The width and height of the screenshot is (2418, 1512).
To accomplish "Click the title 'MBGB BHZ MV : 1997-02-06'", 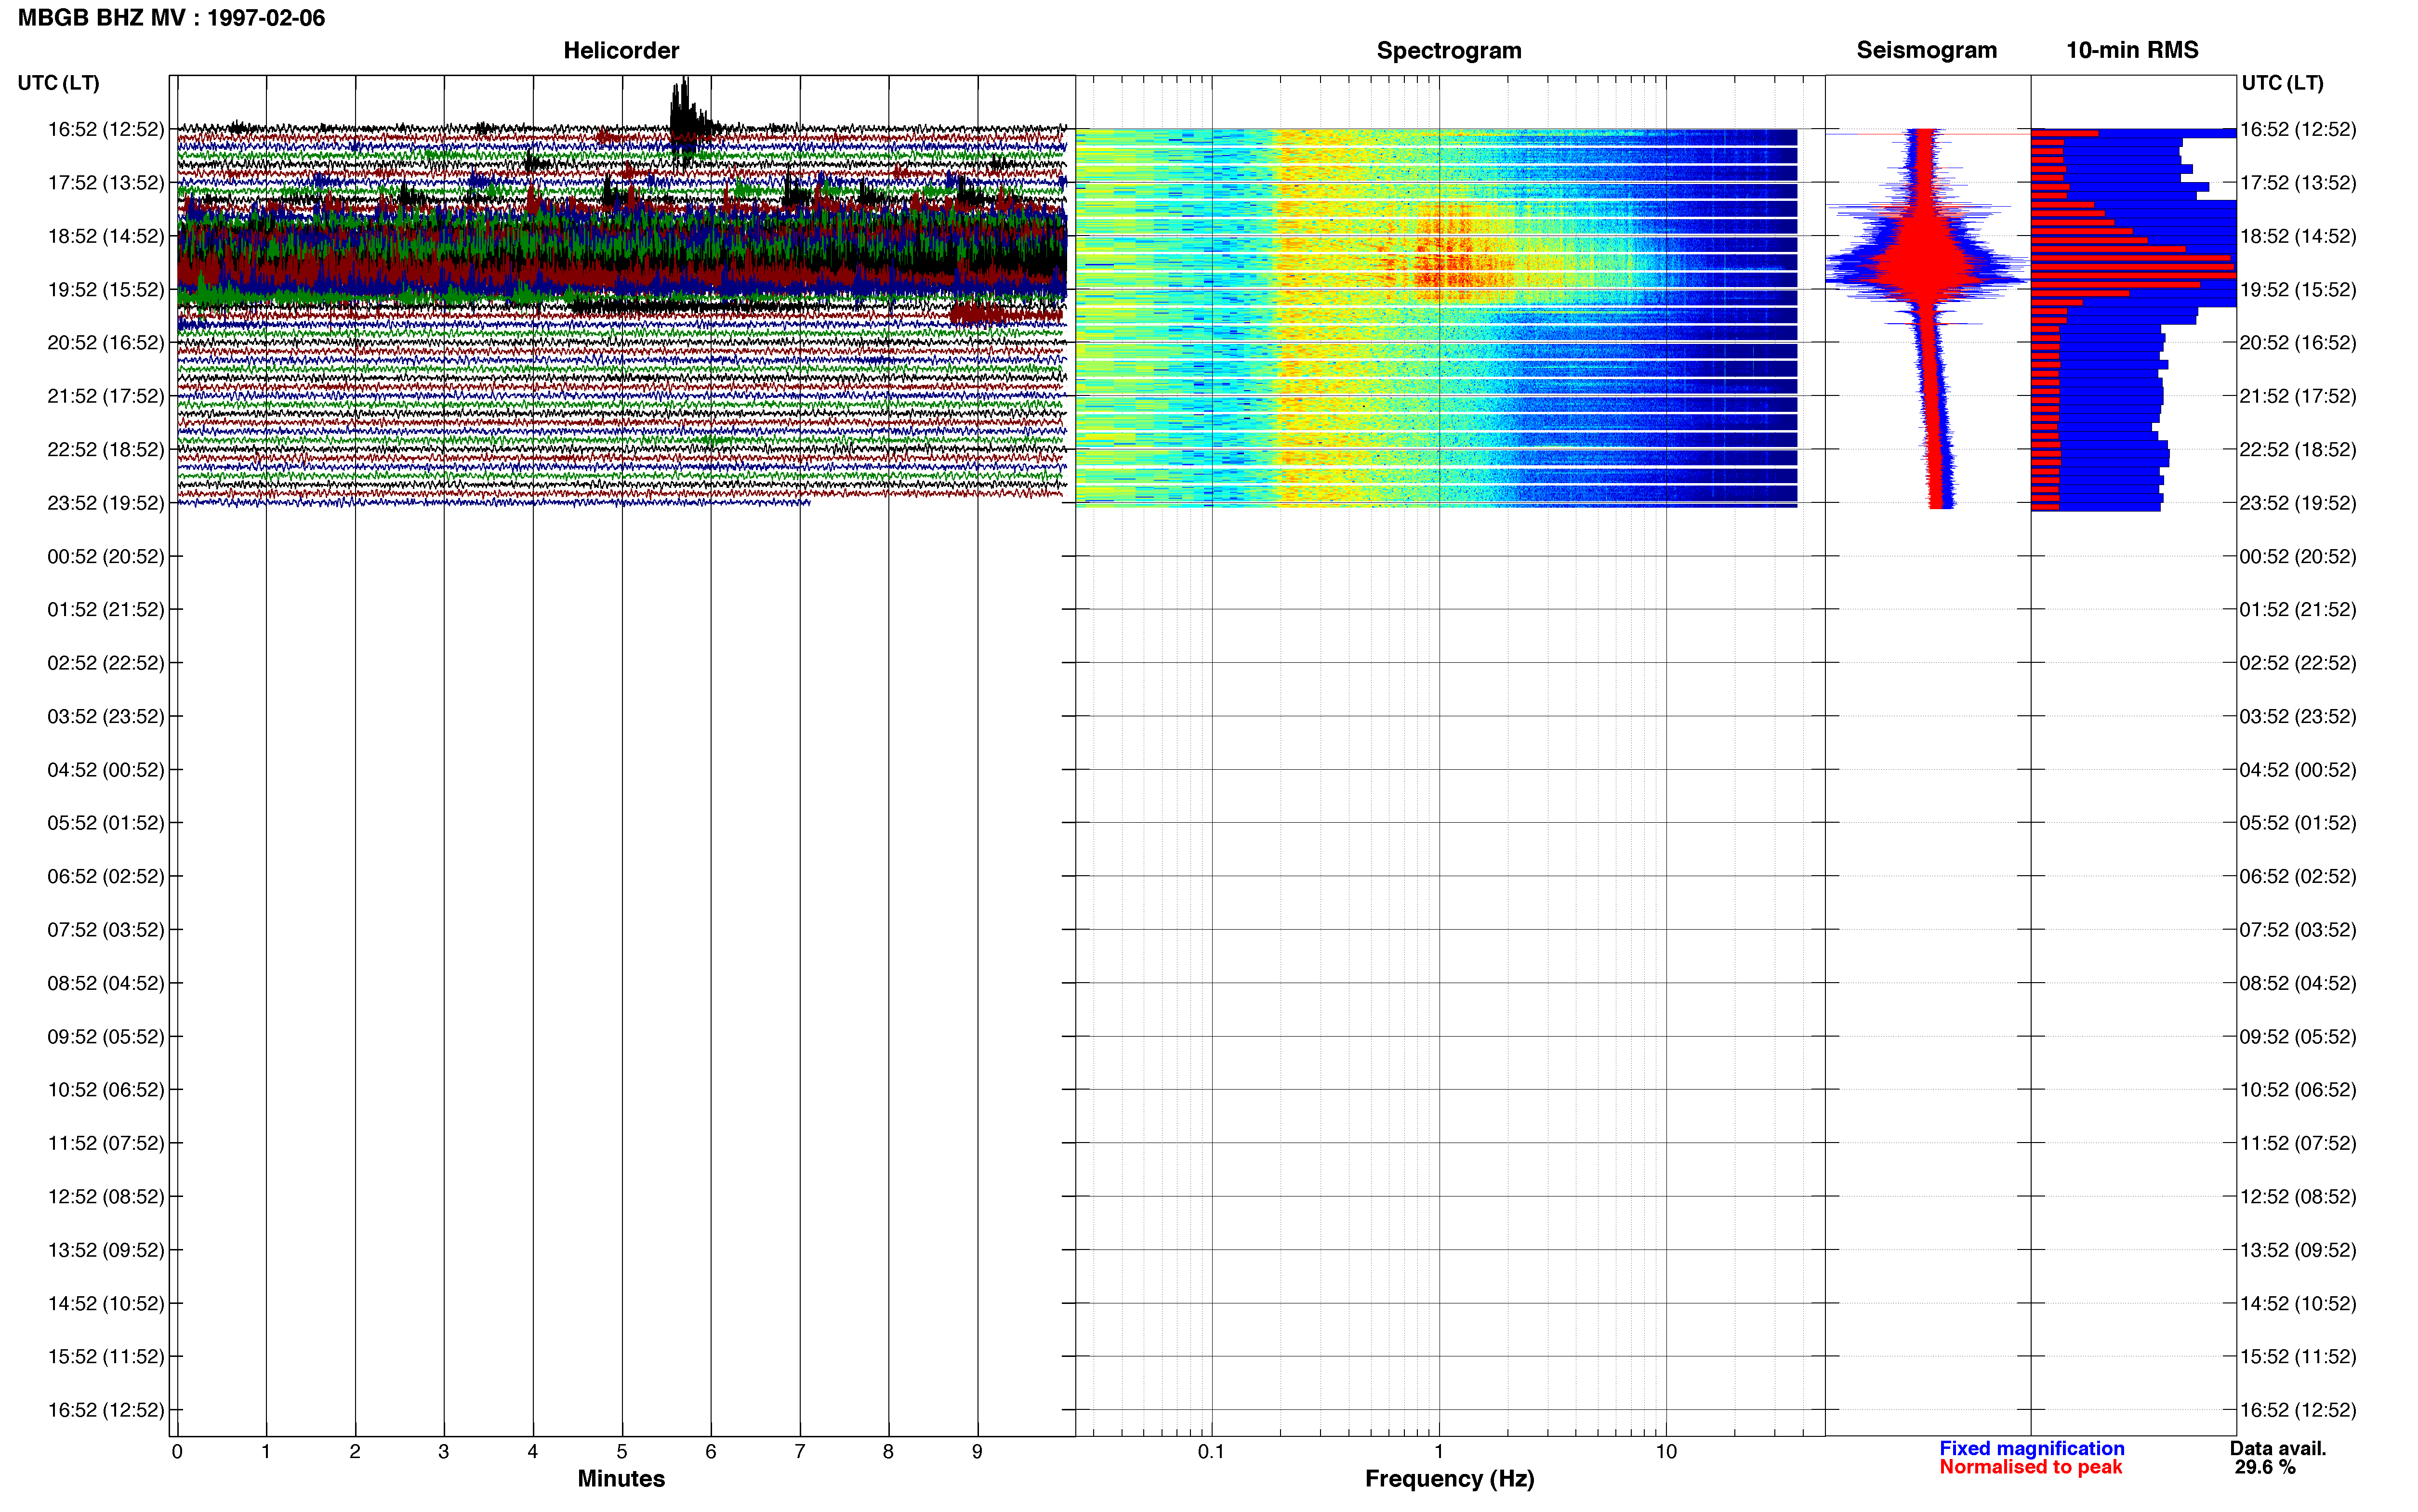I will pos(171,18).
